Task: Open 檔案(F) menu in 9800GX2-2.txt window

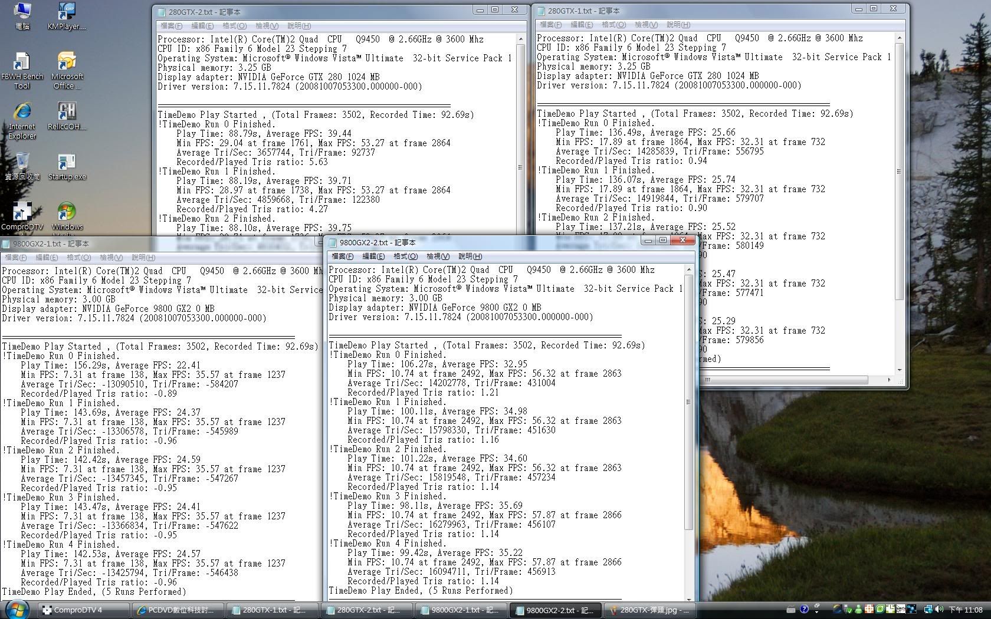Action: (342, 256)
